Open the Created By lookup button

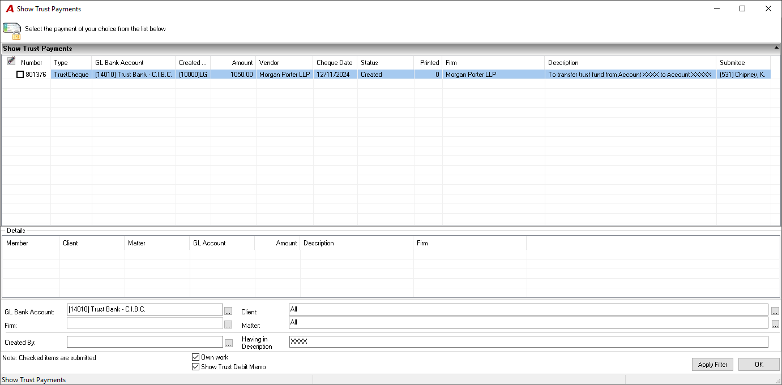(x=228, y=343)
